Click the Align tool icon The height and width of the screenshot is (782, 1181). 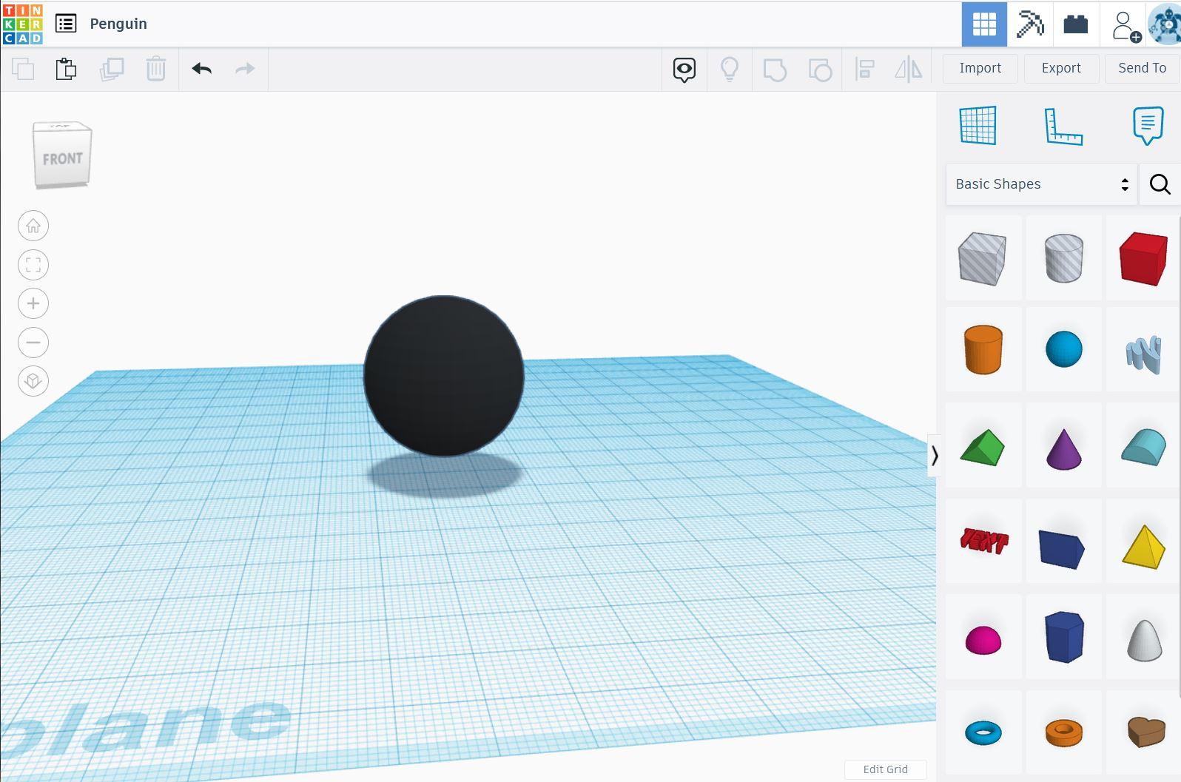coord(864,70)
